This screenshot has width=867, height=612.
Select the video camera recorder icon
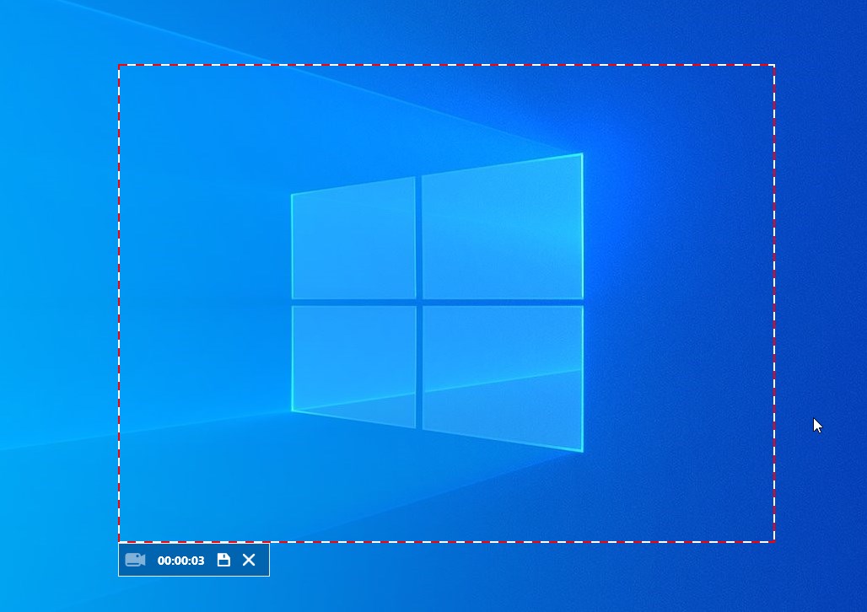[x=136, y=559]
